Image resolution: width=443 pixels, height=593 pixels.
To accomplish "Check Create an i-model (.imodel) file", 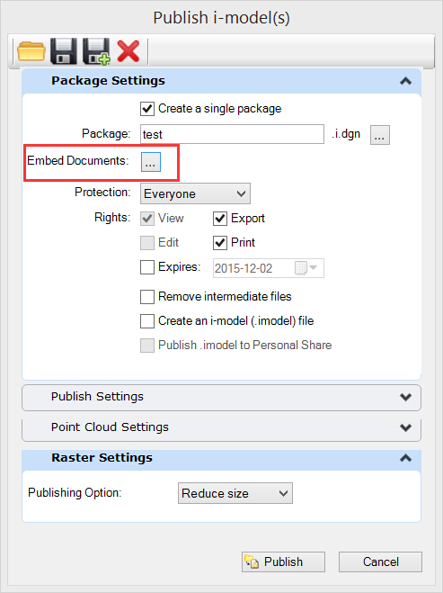I will 147,321.
